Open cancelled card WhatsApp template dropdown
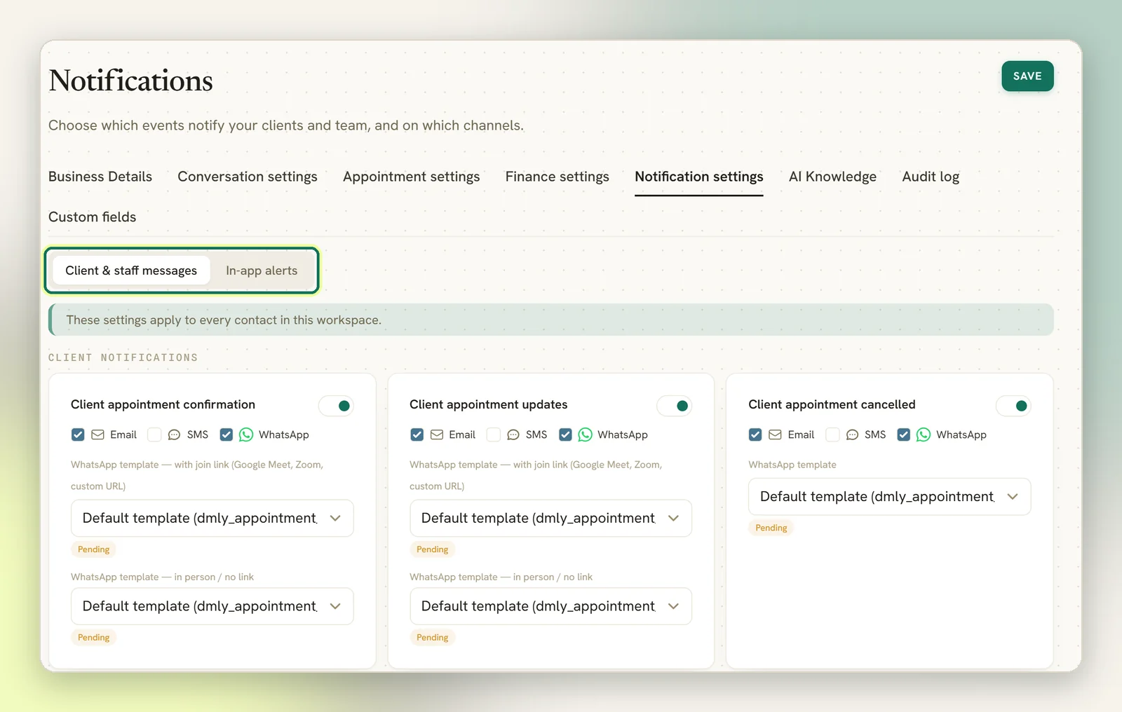 click(889, 497)
